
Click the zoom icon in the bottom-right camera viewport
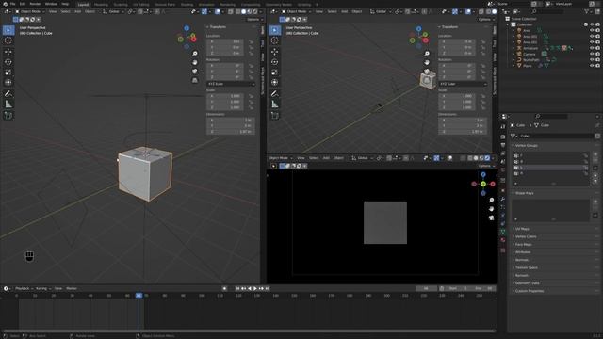(491, 200)
